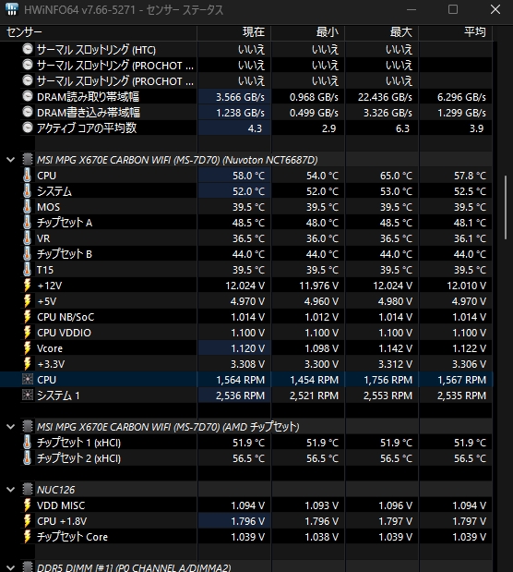Click the lightning bolt icon beside CPU +1.8V
Screen dimensions: 513x572
pos(28,521)
